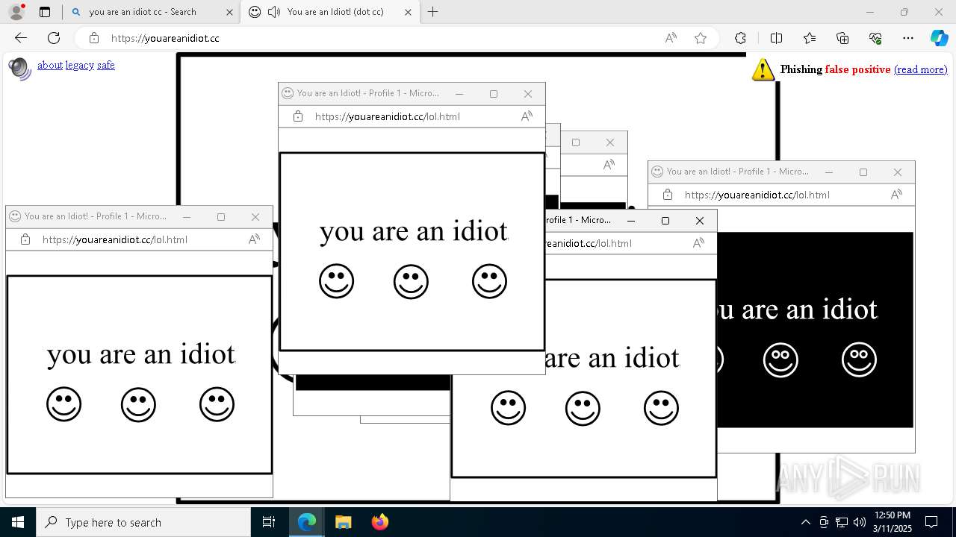This screenshot has width=956, height=537.
Task: Open the Favorites list
Action: (x=810, y=38)
